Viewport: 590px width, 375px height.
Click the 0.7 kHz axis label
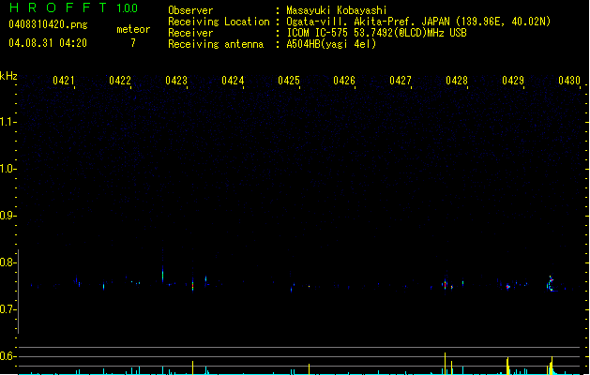tap(8, 309)
